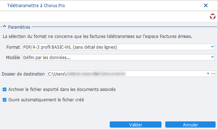Screen dimensions: 218x130
Task: Open the Modèle dropdown arrow
Action: pos(212,57)
